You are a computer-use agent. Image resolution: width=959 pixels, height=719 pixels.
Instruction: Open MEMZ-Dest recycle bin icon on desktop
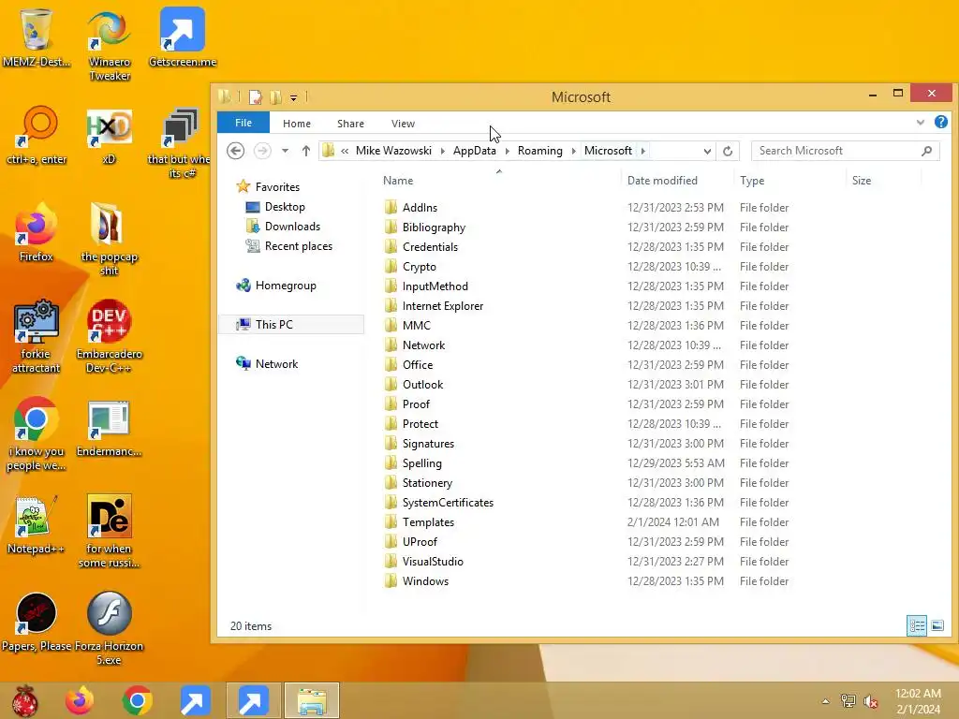pos(37,37)
